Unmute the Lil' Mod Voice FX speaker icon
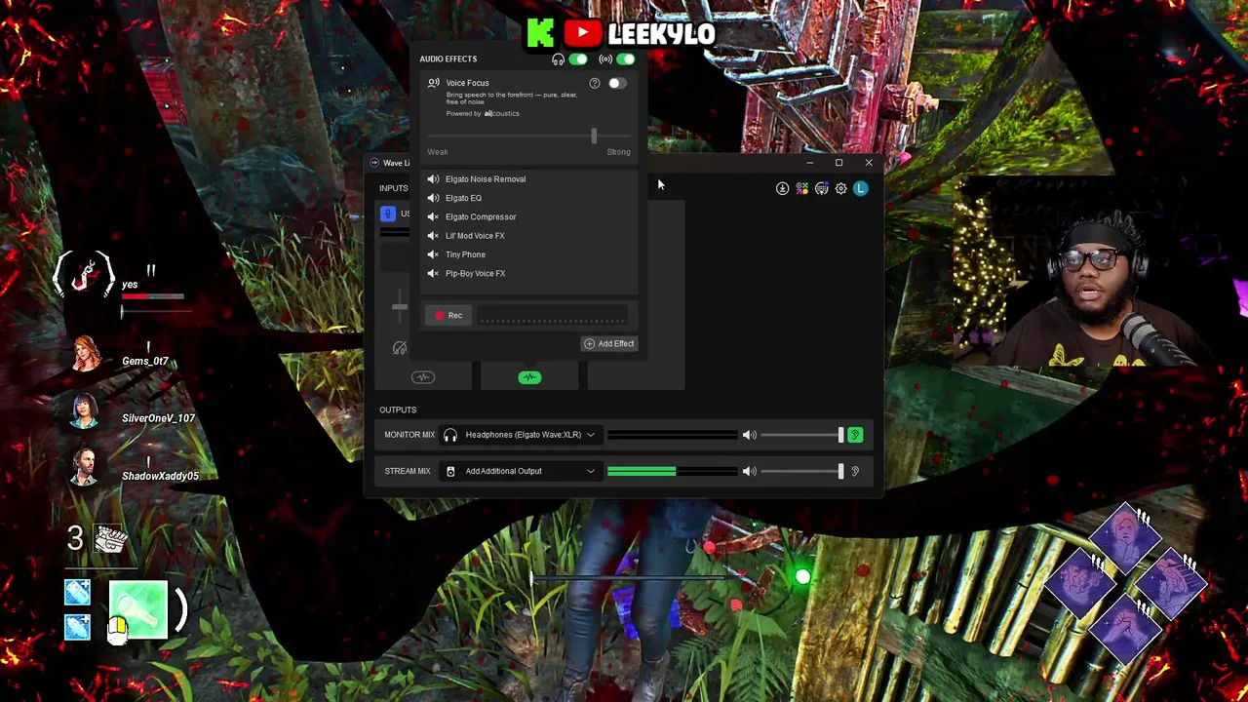The image size is (1248, 702). (x=433, y=236)
